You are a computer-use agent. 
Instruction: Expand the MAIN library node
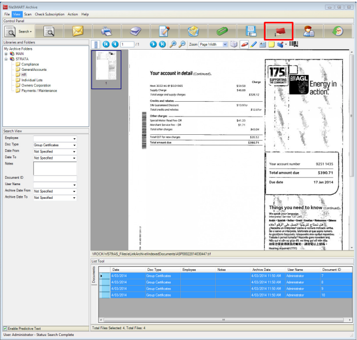6,54
